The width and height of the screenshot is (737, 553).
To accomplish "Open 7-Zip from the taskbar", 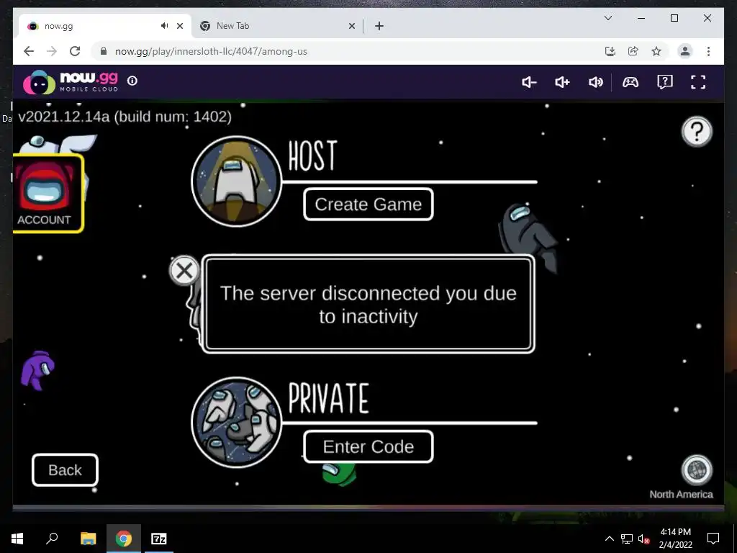I will [x=159, y=539].
